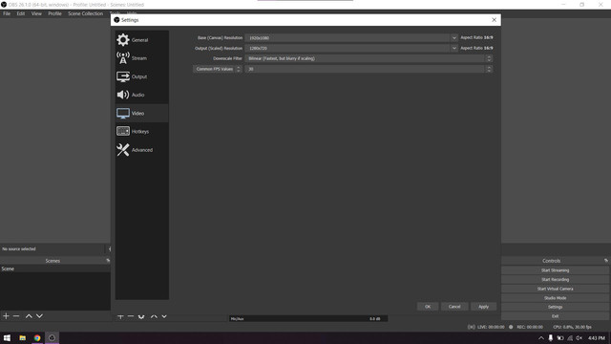Move the source down in the Sources toolbar
Viewport: 611px width, 344px height.
(164, 316)
